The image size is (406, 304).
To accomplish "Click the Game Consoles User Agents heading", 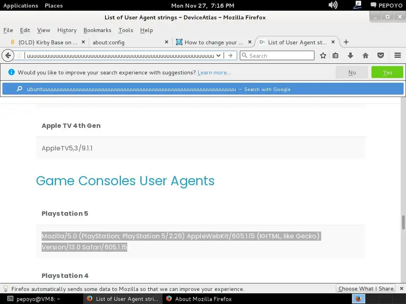I will point(125,180).
